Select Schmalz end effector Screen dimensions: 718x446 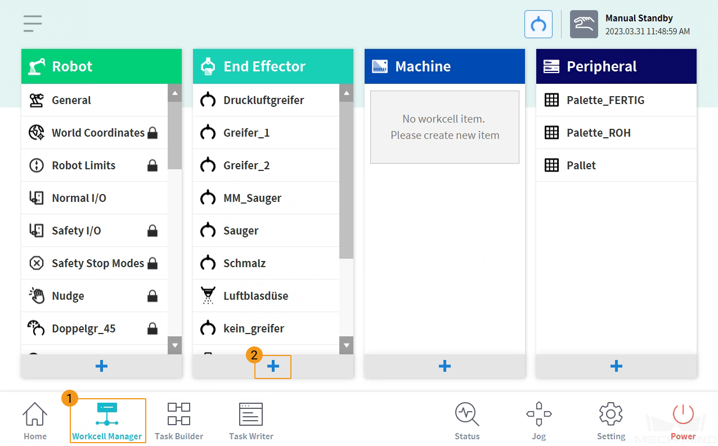tap(266, 263)
